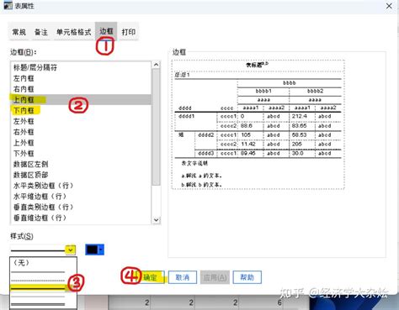Viewport: 399px width, 310px height.
Task: Select the 单元格格式 tab
Action: 74,32
